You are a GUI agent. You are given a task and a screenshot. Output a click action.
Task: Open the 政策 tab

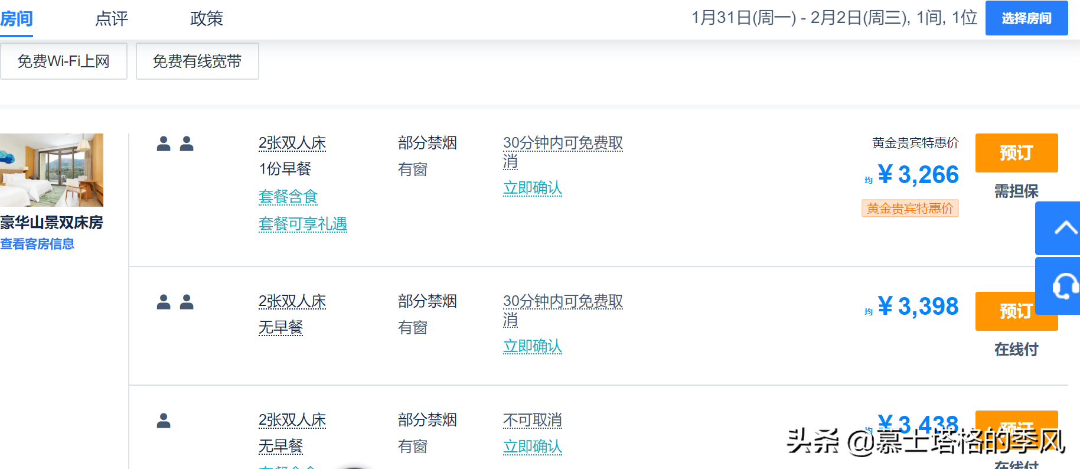point(206,19)
